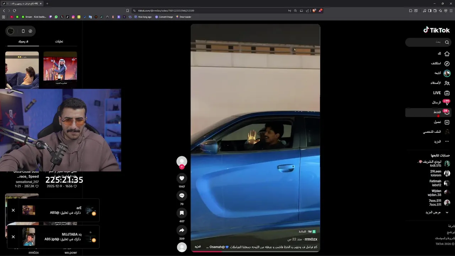Open the suggested video with the award show
This screenshot has height=256, width=455.
pos(60,70)
